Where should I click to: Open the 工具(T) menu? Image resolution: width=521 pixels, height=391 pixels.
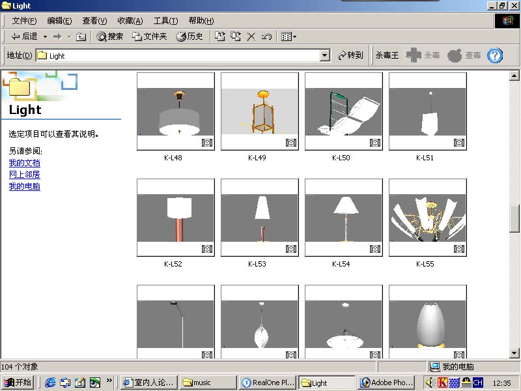tap(165, 21)
